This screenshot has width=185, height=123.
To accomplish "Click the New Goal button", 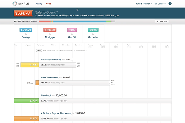I will [x=162, y=21].
